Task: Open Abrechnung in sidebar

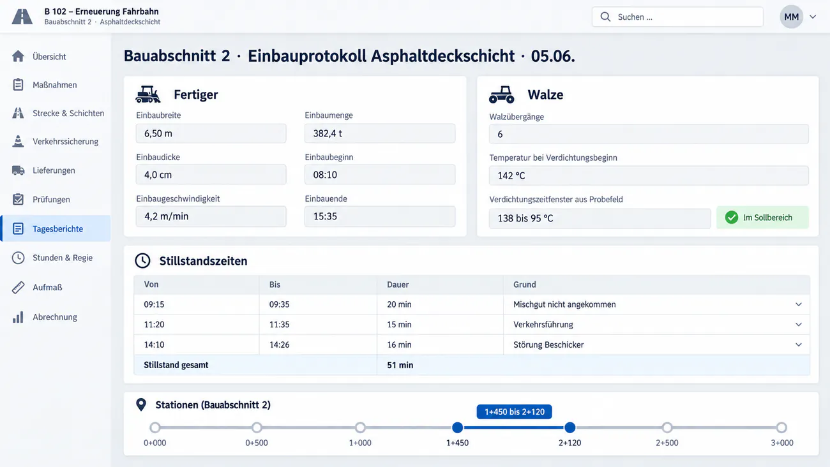Action: (x=55, y=317)
